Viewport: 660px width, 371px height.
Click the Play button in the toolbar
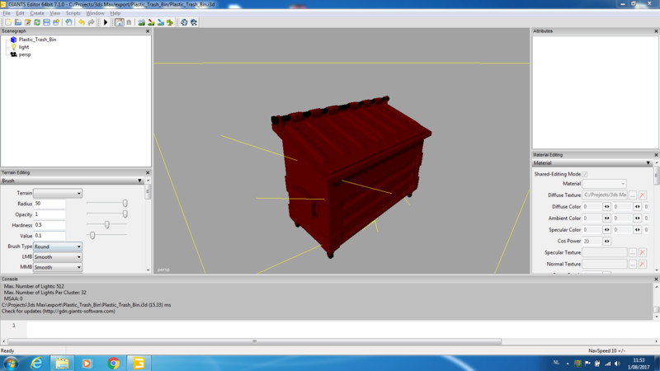tap(106, 22)
